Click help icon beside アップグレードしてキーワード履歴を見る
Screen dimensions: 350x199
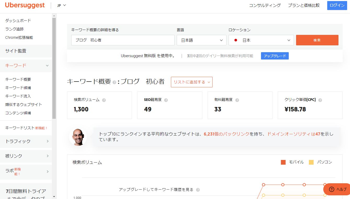[198, 190]
